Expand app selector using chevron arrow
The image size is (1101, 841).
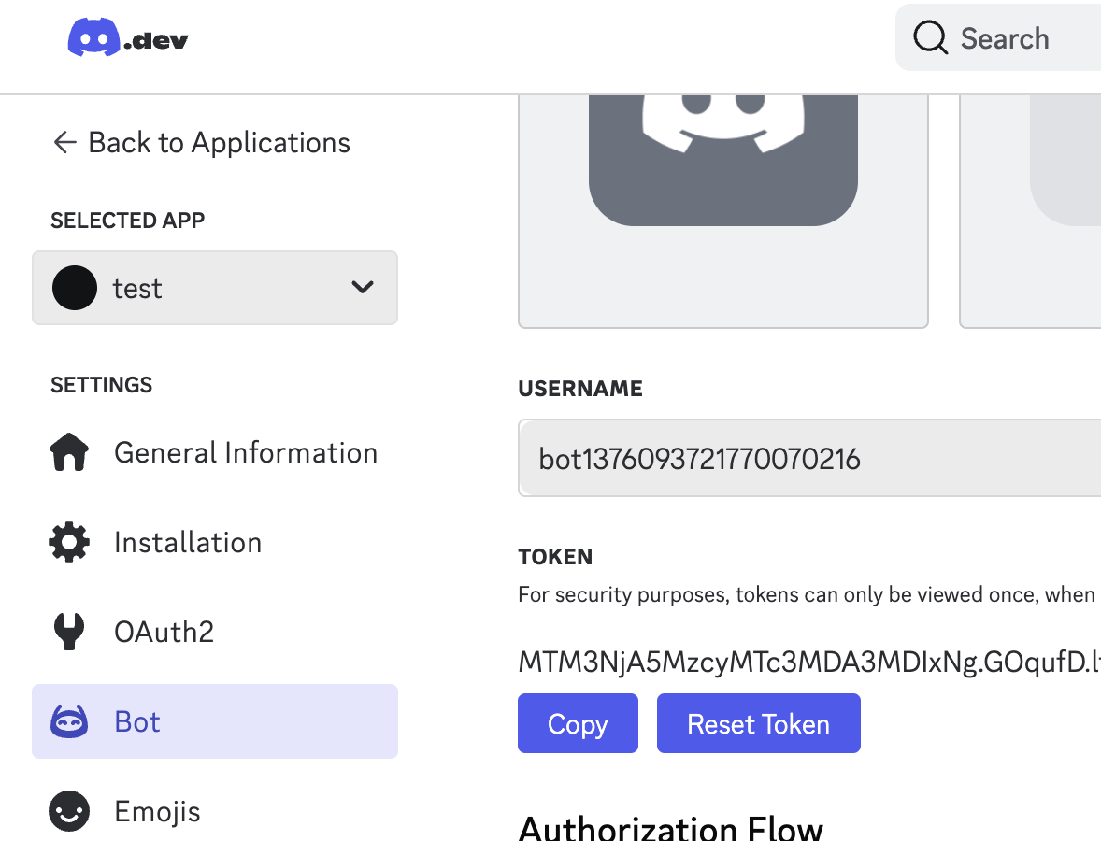pyautogui.click(x=363, y=288)
